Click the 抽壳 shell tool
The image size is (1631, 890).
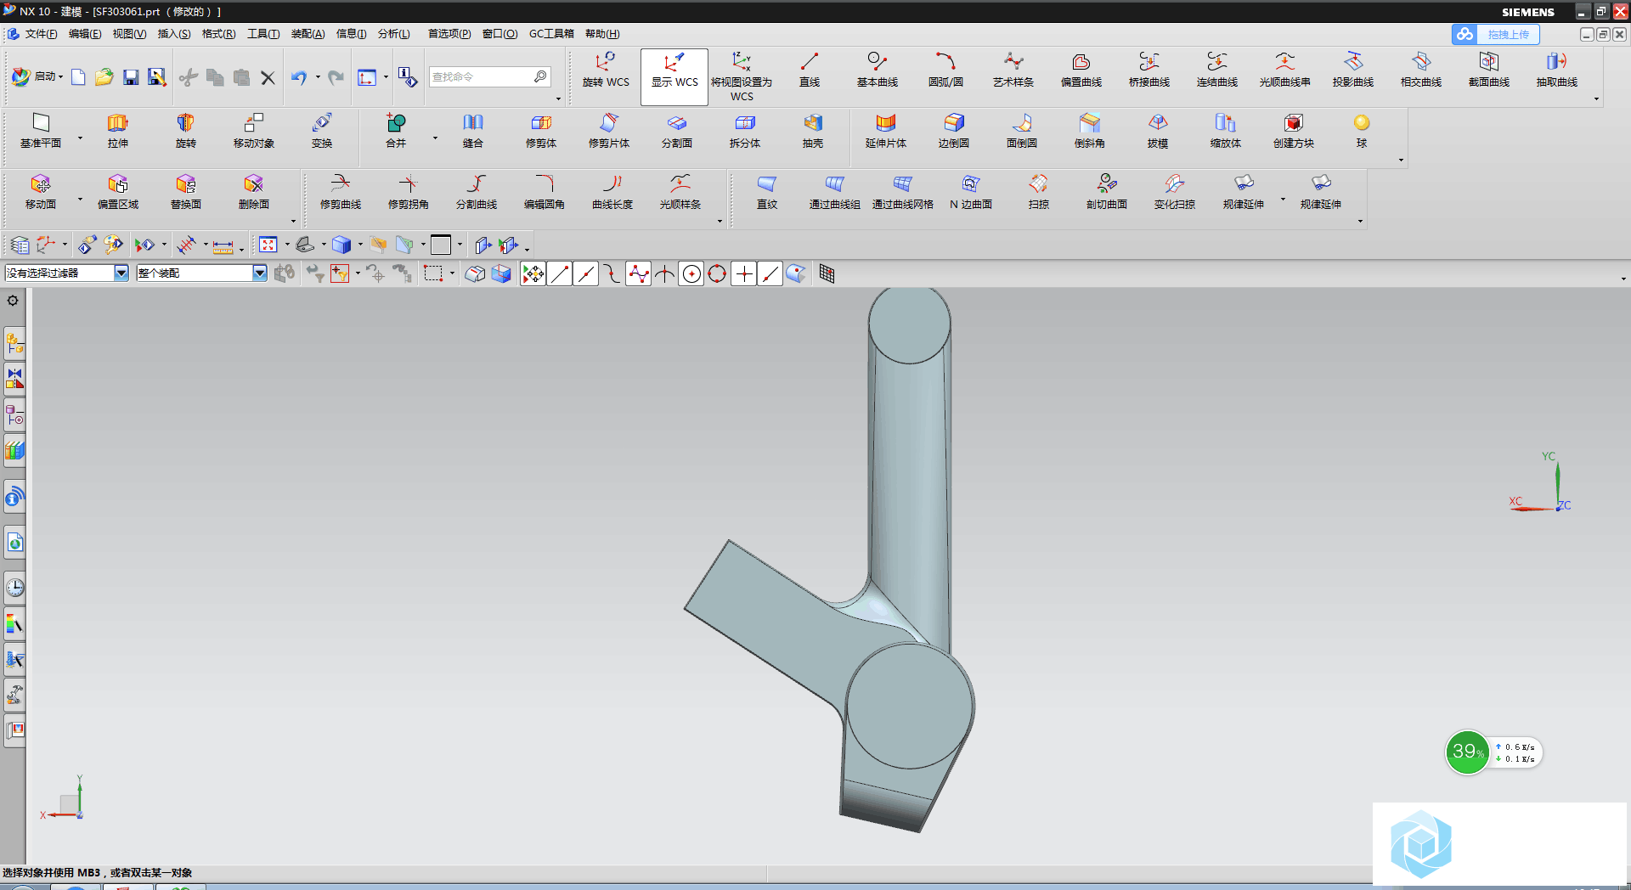point(813,132)
